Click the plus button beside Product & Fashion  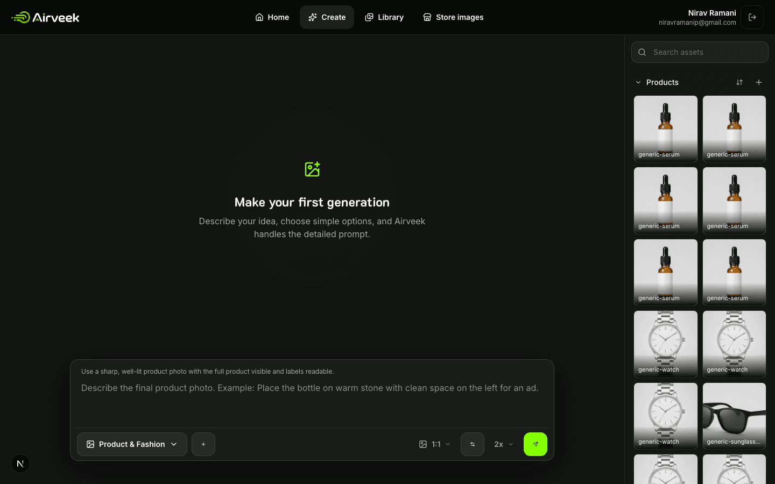coord(203,444)
